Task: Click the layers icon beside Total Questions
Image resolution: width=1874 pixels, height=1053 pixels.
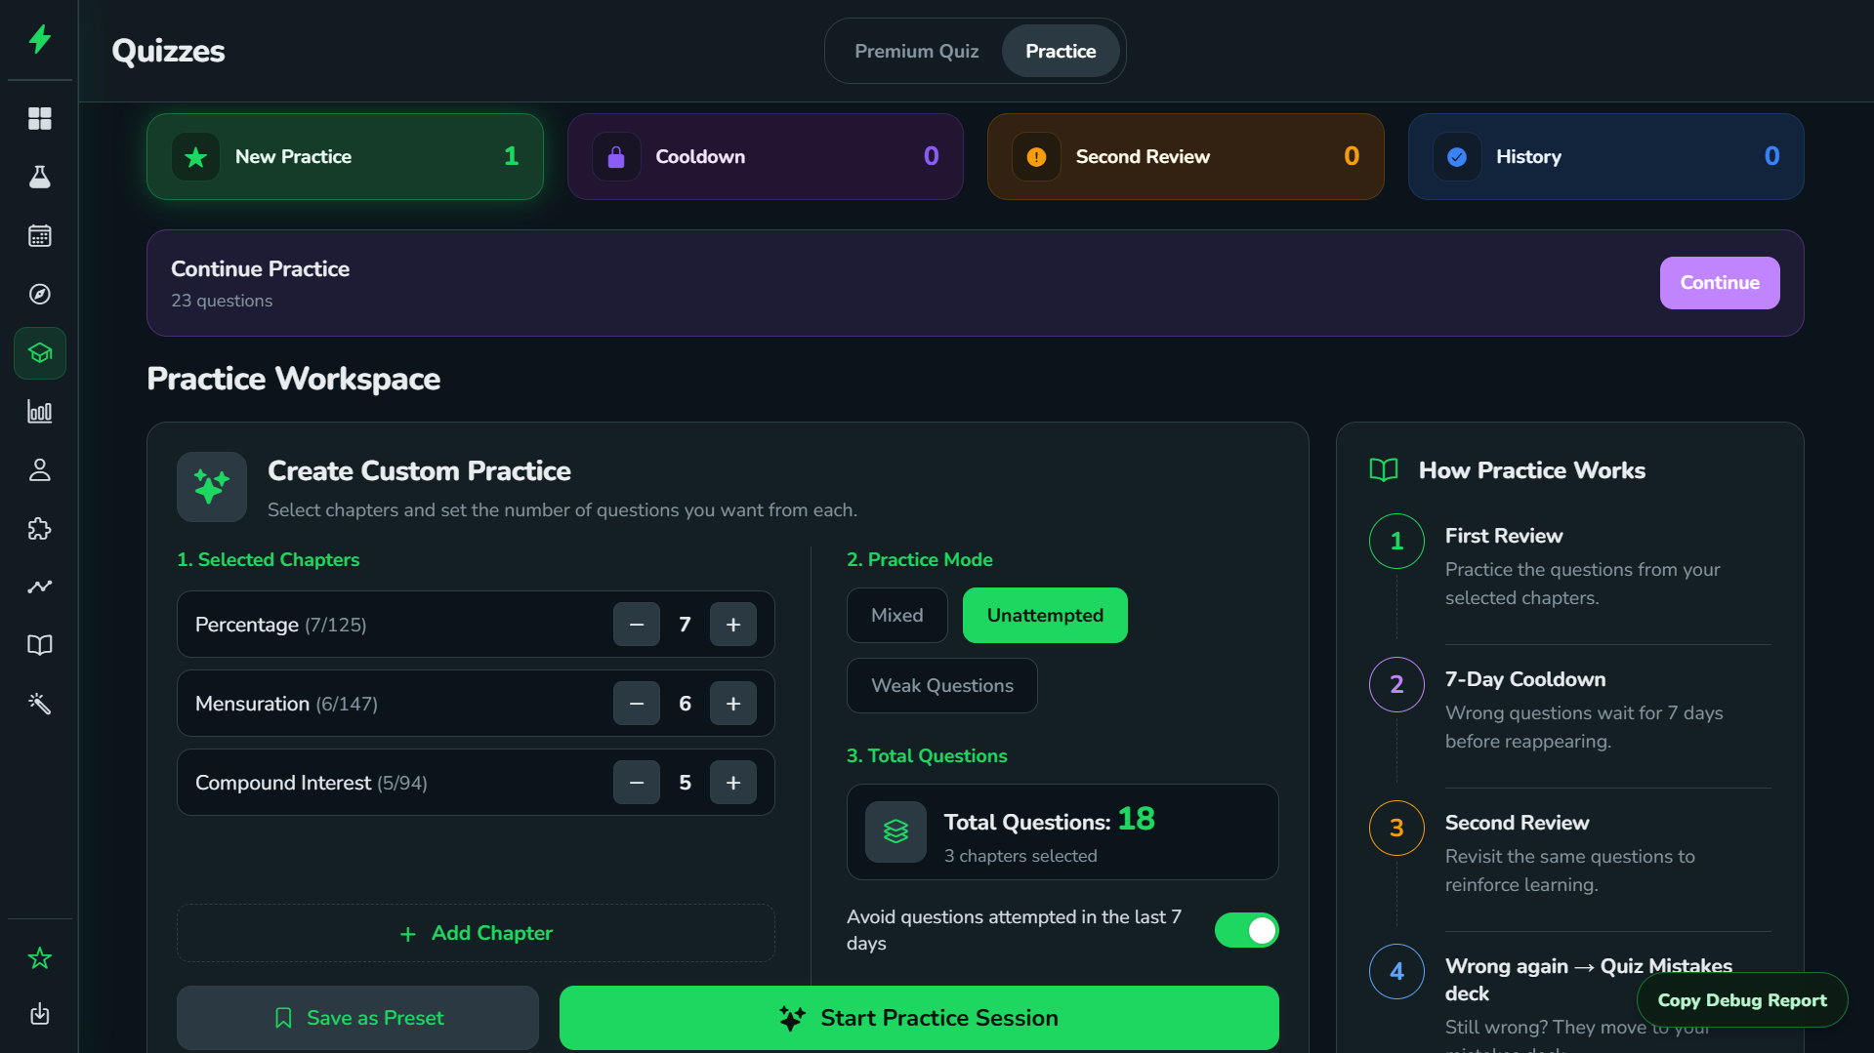Action: [895, 831]
